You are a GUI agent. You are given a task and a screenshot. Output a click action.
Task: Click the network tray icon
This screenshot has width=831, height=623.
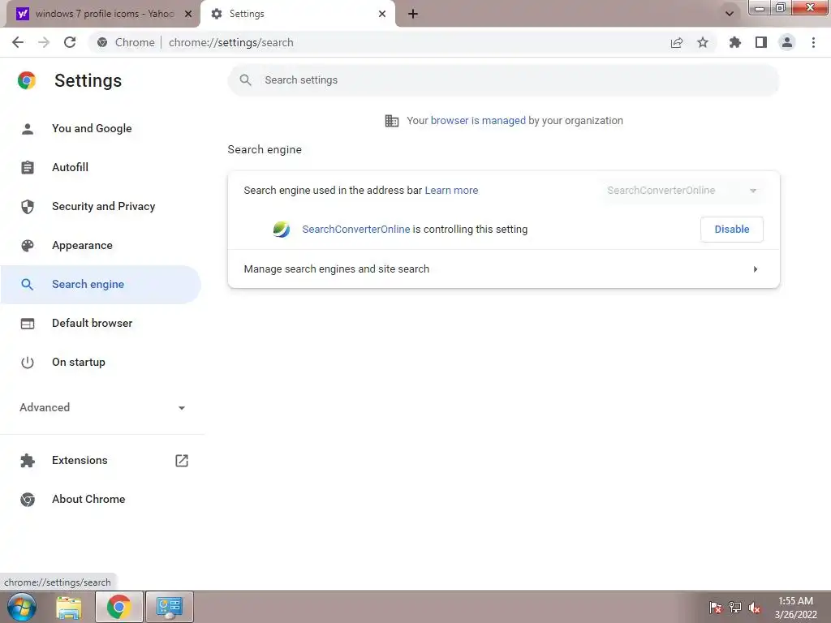coord(735,608)
